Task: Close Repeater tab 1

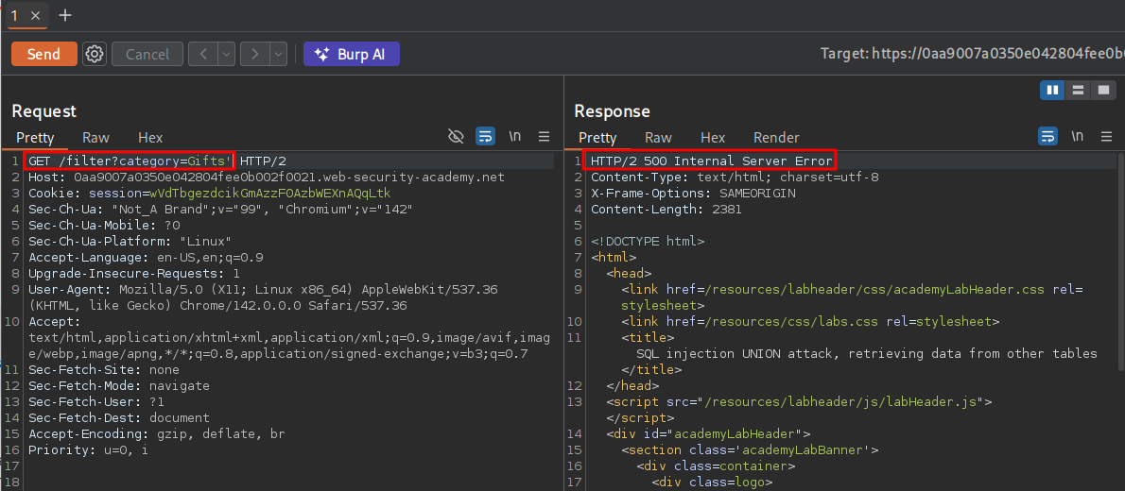Action: click(35, 16)
